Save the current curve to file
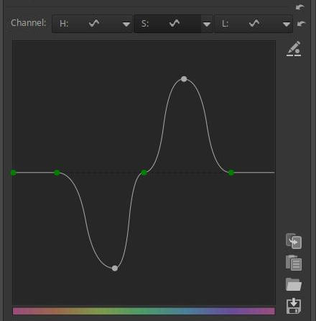The width and height of the screenshot is (316, 321). (x=294, y=306)
